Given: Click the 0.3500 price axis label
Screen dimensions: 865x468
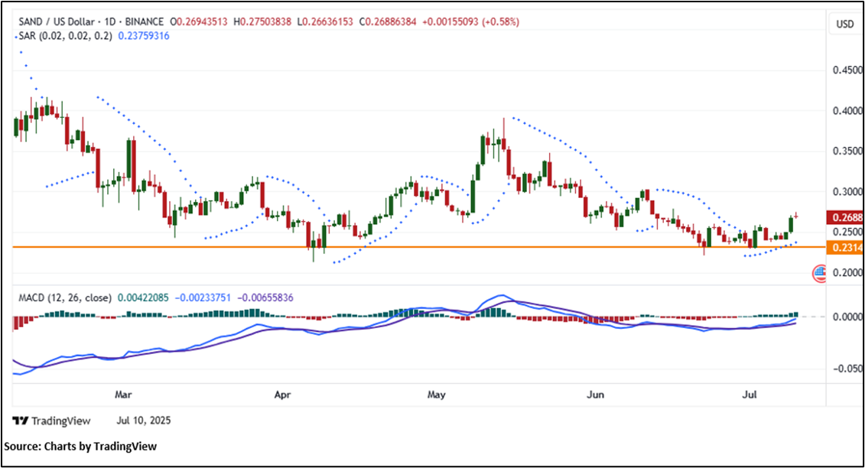Looking at the screenshot, I should pos(847,151).
